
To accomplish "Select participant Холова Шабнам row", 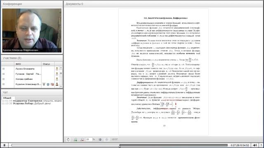I will coord(30,79).
